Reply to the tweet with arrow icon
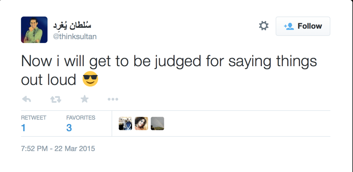This screenshot has height=172, width=353. [26, 100]
